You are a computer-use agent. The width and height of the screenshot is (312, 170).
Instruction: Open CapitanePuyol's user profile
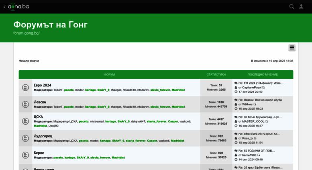click(x=251, y=87)
